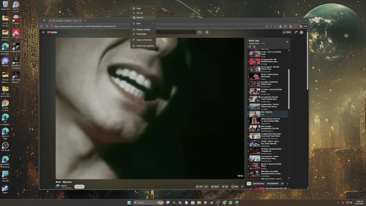366x206 pixels.
Task: Click the Ask button under video
Action: click(225, 187)
